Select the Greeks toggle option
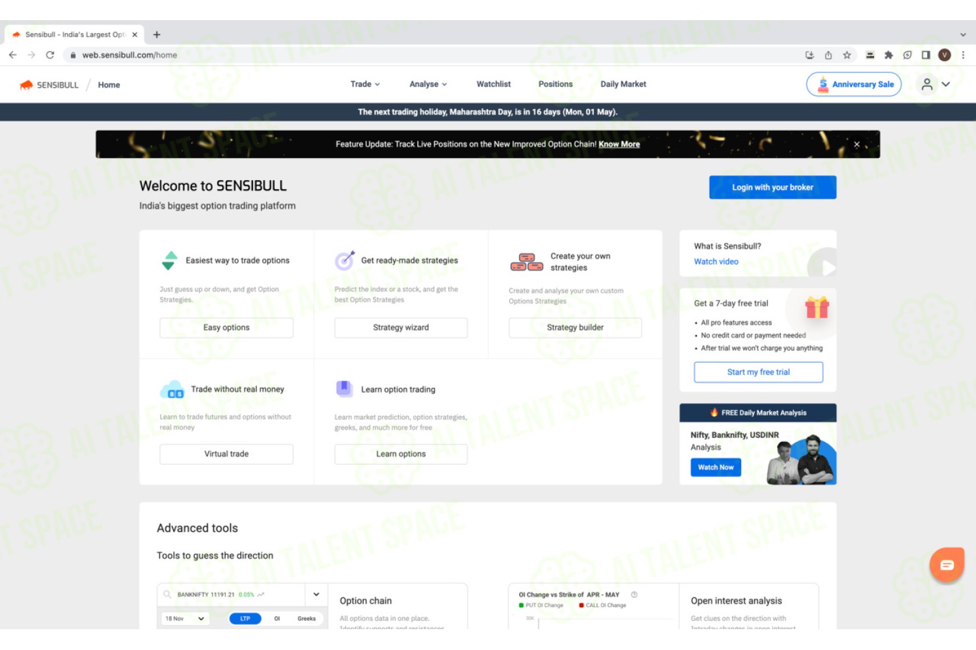976x650 pixels. click(306, 619)
